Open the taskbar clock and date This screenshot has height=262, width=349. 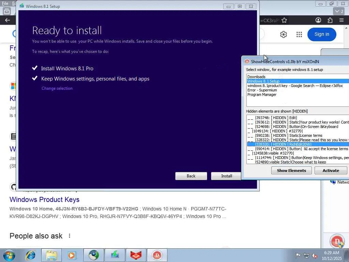[x=331, y=256]
